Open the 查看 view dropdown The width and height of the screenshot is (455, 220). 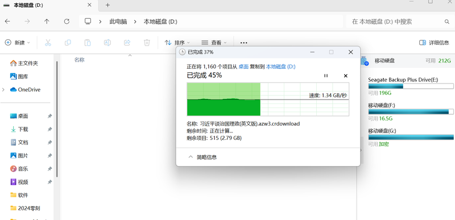pyautogui.click(x=214, y=43)
